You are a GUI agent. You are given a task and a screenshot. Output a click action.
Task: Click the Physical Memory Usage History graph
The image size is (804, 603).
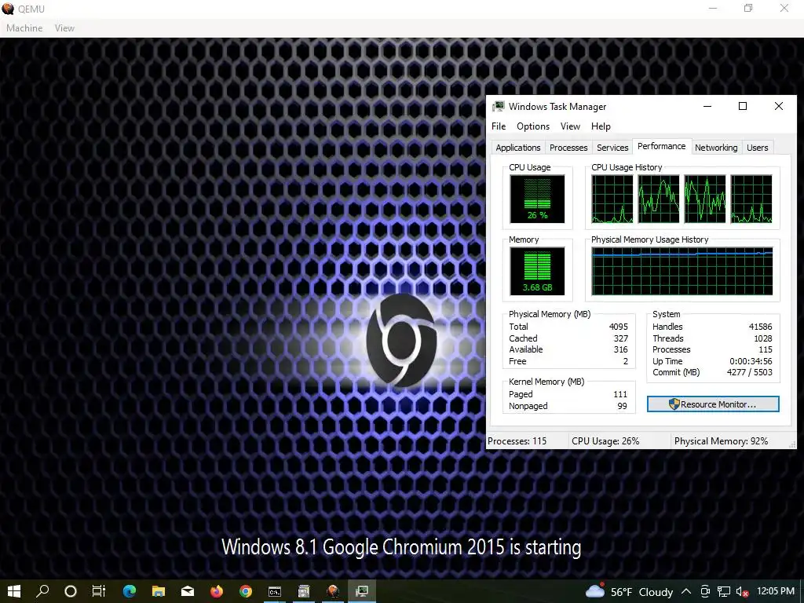click(682, 271)
